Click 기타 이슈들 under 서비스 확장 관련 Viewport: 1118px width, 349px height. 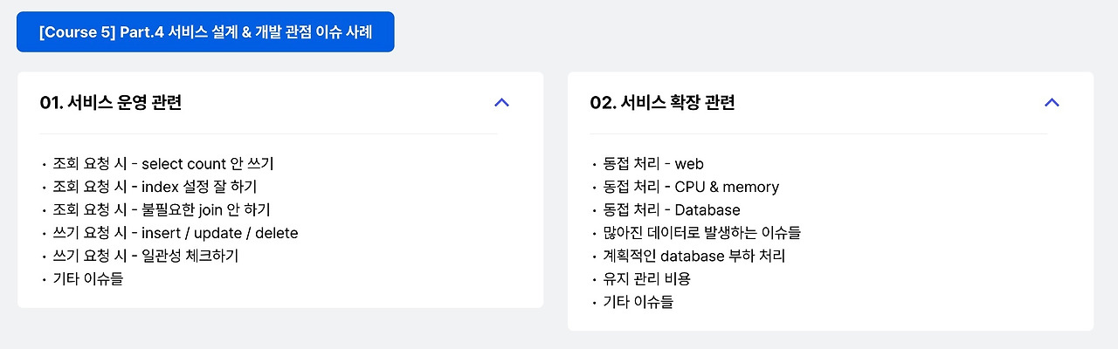tap(638, 302)
